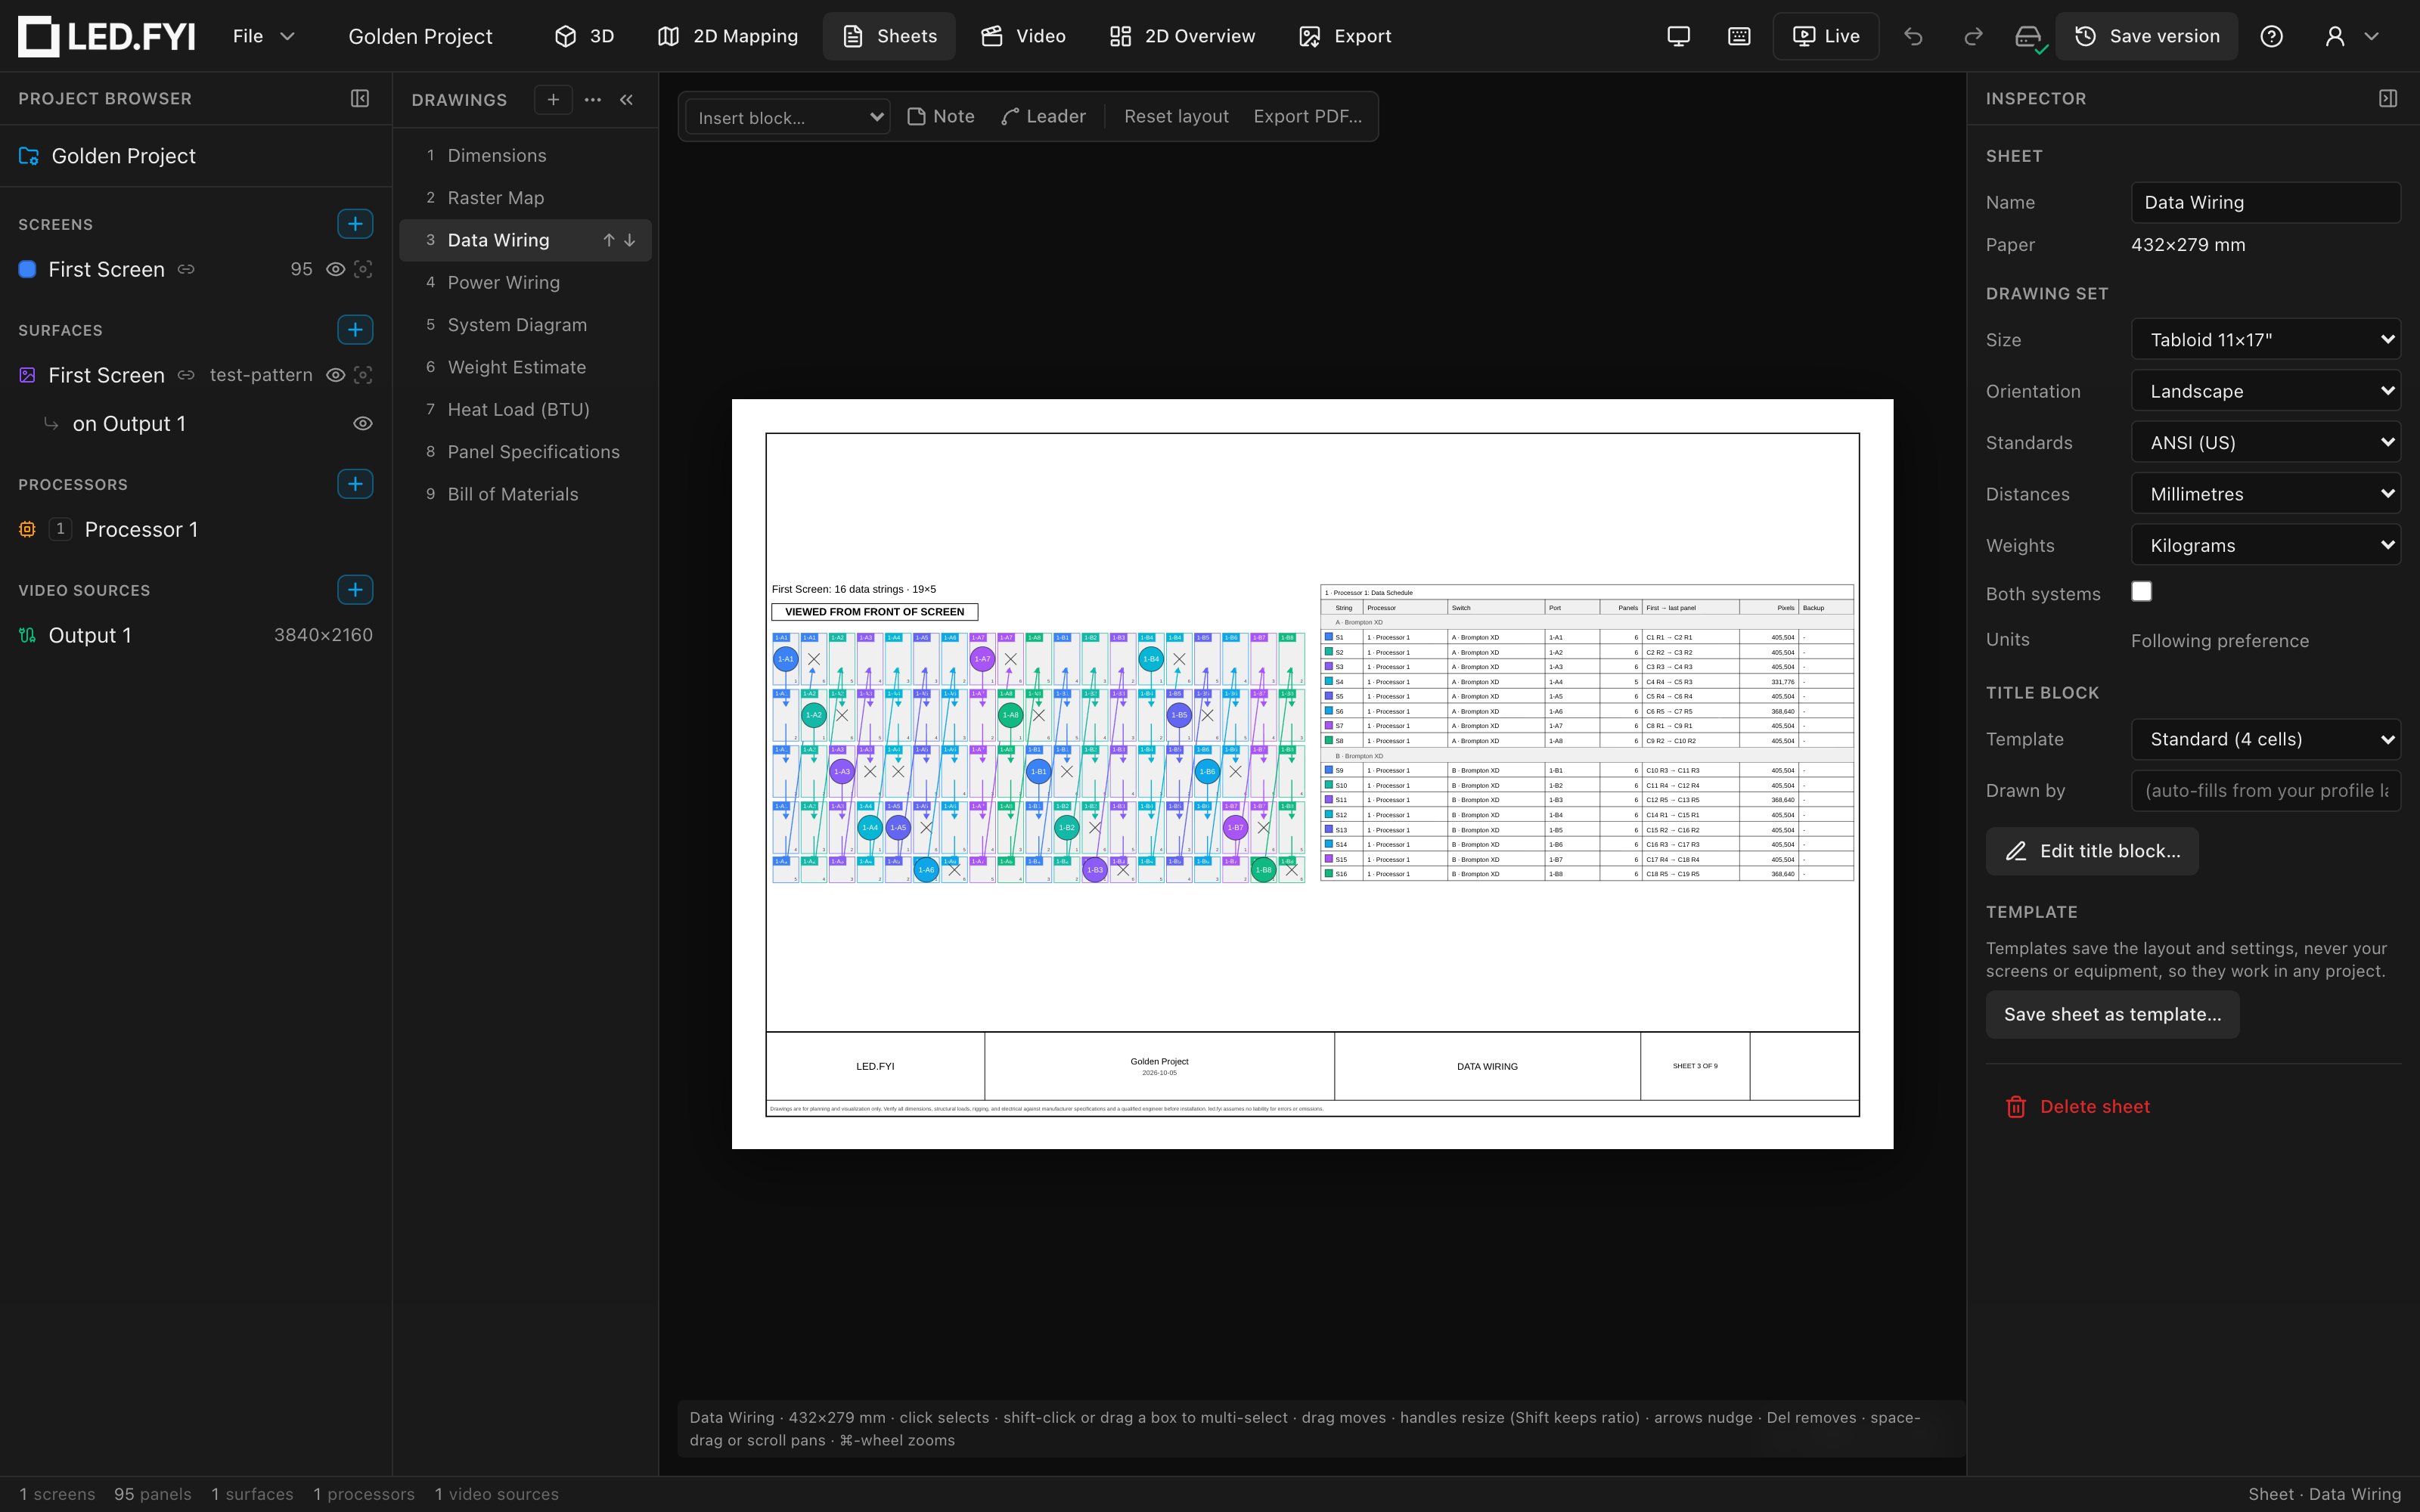The image size is (2420, 1512).
Task: Add a new screen with plus icon
Action: click(x=355, y=224)
